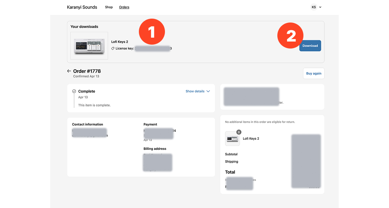Expand the account menu chevron
The height and width of the screenshot is (208, 389).
320,7
